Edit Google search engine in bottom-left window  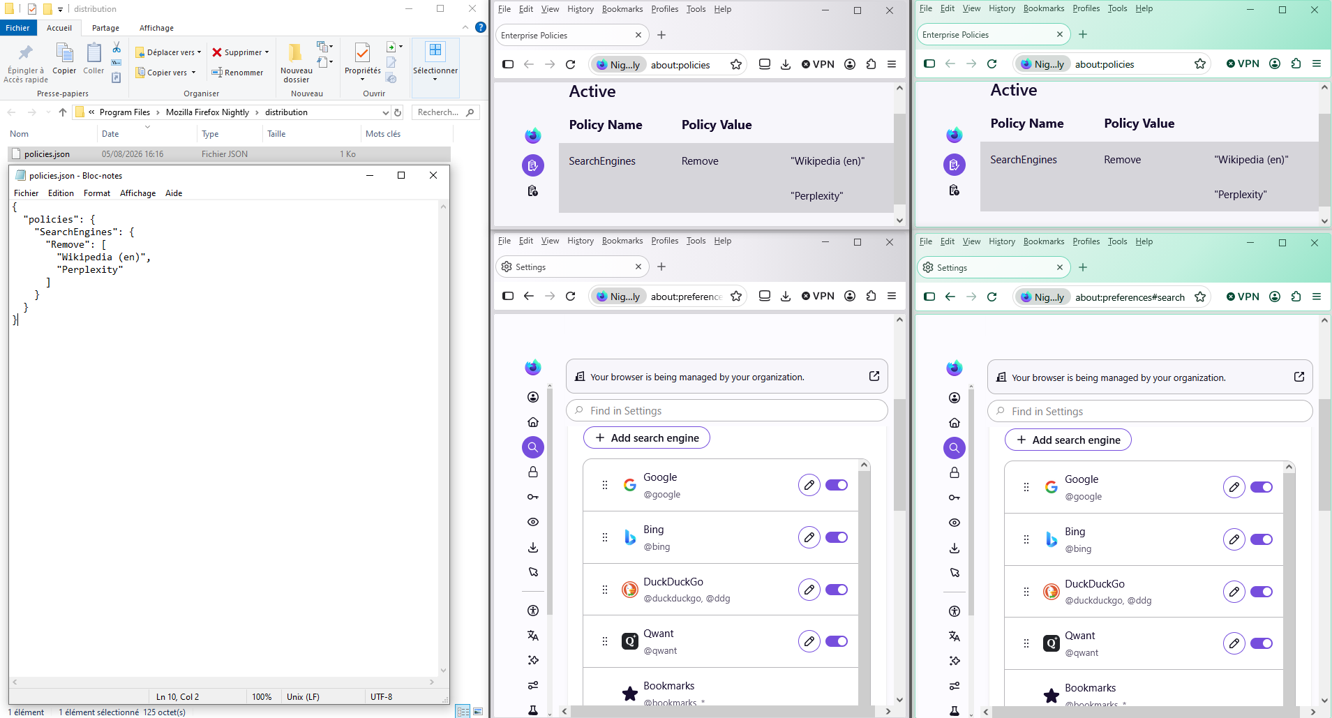point(809,485)
